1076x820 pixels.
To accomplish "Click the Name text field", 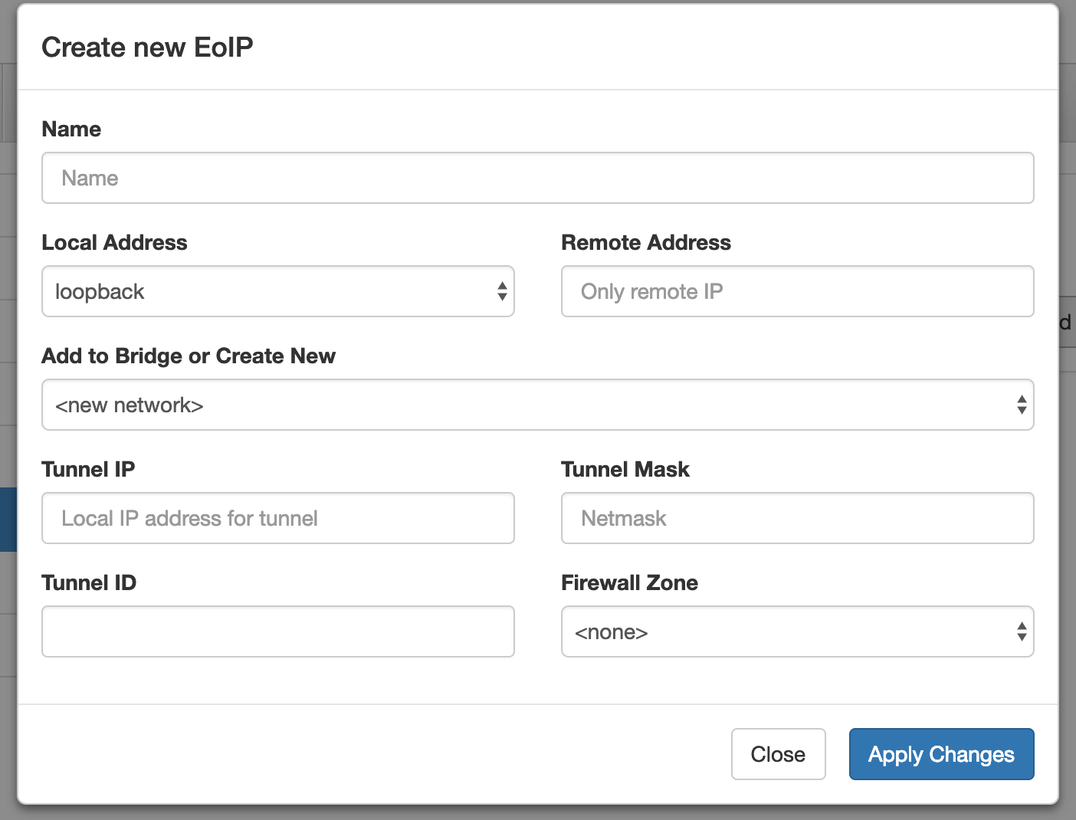I will (x=537, y=178).
